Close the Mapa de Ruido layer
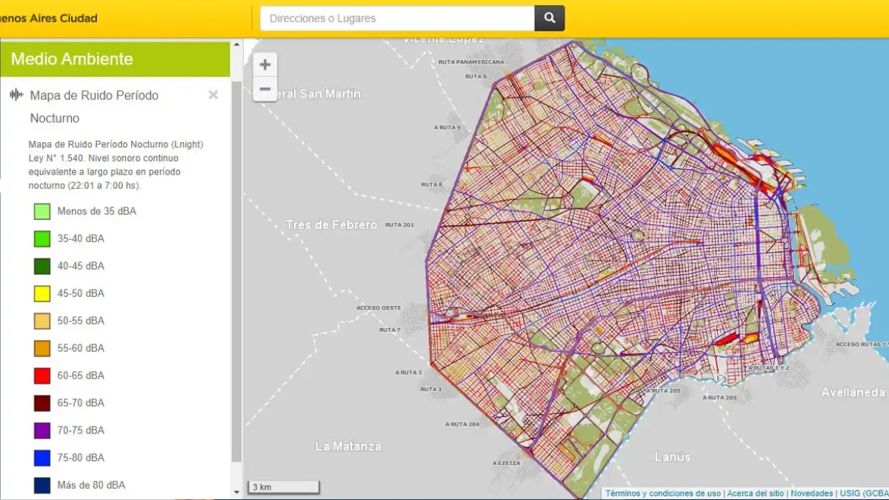 pos(213,95)
